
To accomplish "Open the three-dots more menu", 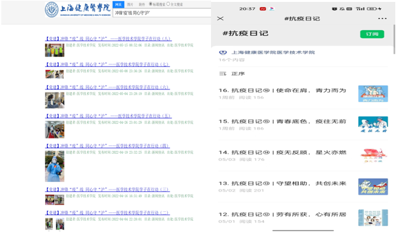I will pos(382,19).
